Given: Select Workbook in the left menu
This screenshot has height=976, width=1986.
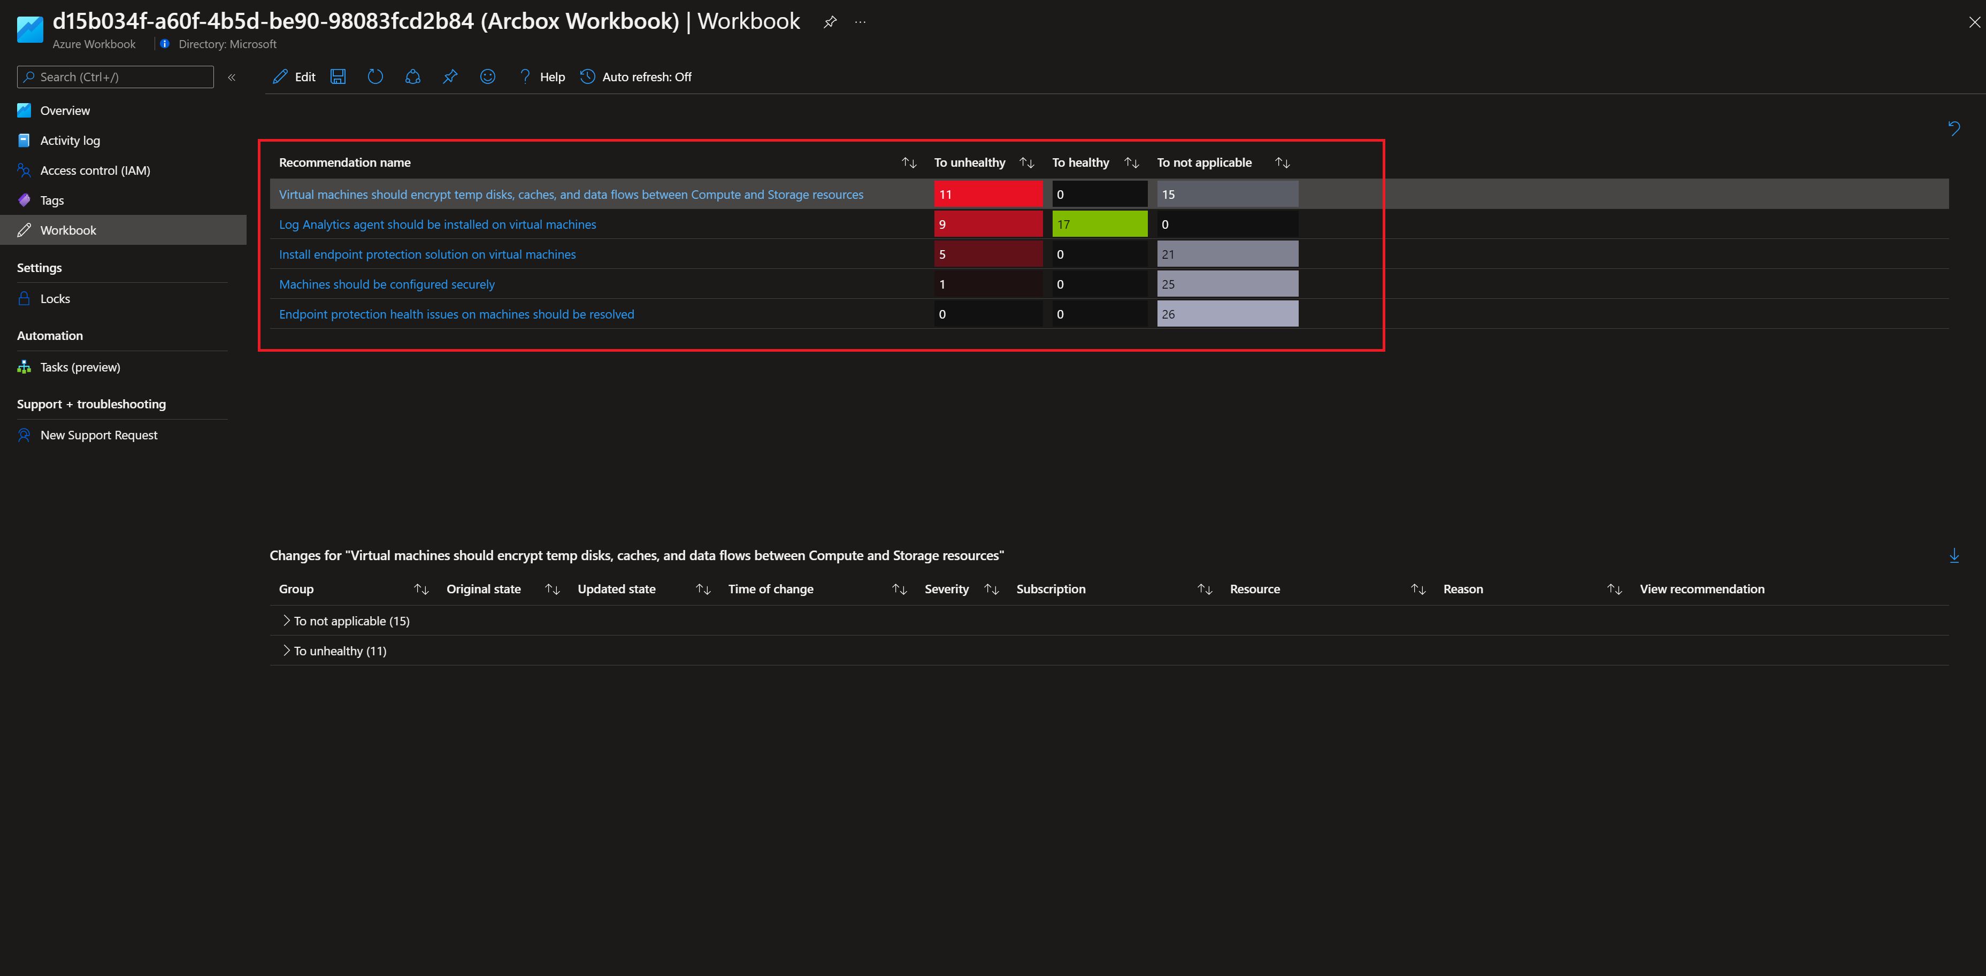Looking at the screenshot, I should coord(124,230).
